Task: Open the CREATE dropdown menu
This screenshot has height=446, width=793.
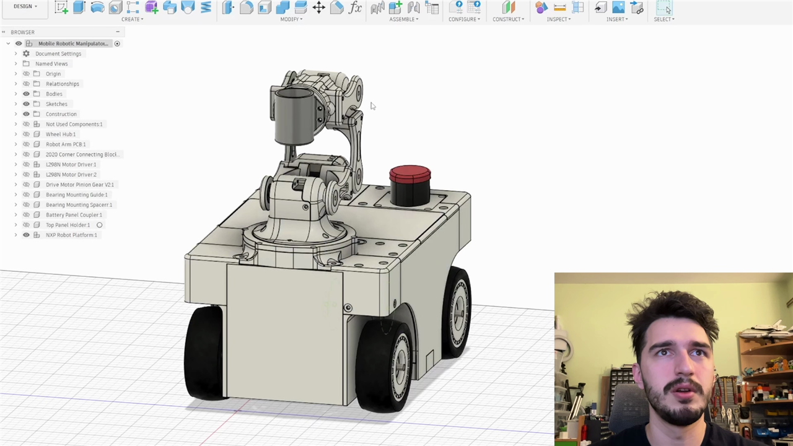Action: coord(132,19)
